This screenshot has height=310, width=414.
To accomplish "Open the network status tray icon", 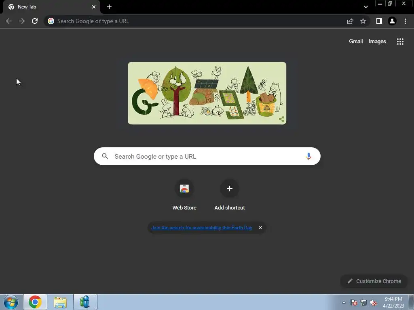I will click(363, 302).
